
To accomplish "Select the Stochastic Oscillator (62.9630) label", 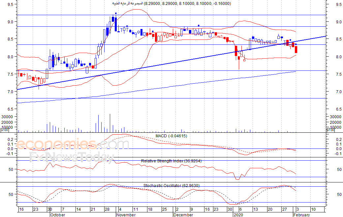I will point(171,186).
